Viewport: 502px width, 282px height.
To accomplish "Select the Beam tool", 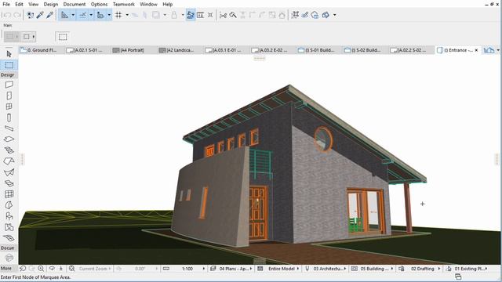I will pos(9,128).
